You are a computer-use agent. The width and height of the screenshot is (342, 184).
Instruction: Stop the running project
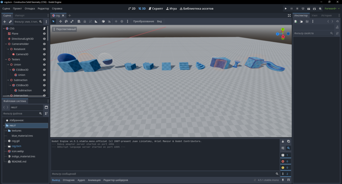tap(297, 8)
